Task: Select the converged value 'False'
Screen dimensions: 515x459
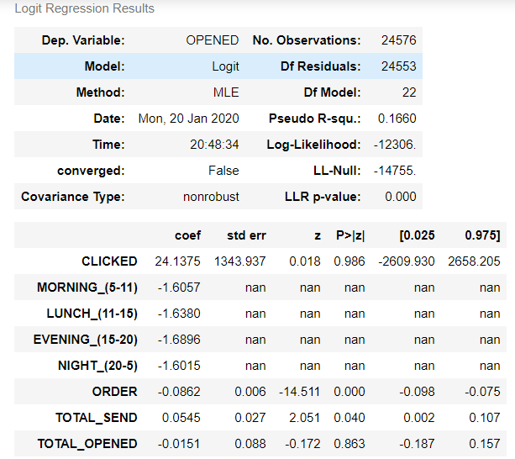Action: pos(223,171)
